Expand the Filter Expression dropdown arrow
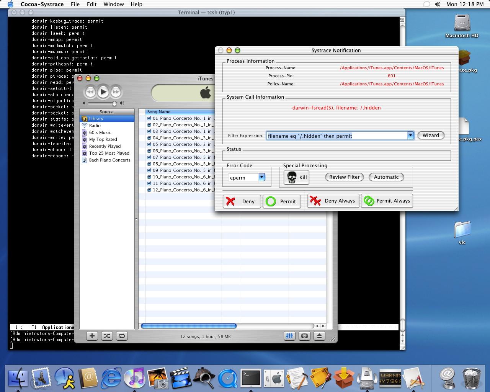 coord(410,136)
